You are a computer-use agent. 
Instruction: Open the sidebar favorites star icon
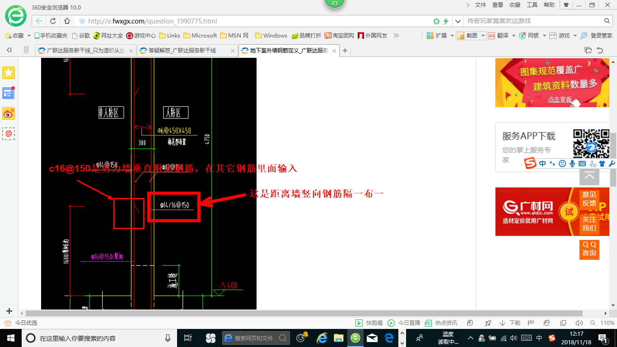click(9, 72)
